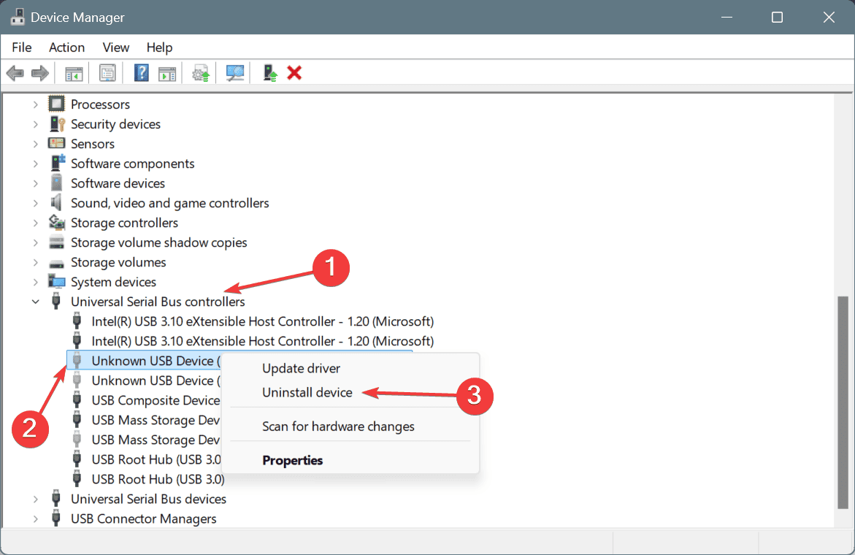Open the Action menu
Image resolution: width=855 pixels, height=555 pixels.
coord(66,47)
